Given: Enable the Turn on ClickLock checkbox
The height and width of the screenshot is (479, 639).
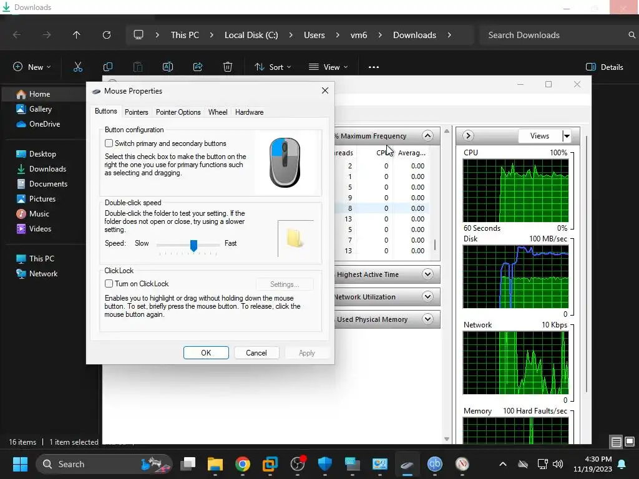Looking at the screenshot, I should (x=109, y=284).
